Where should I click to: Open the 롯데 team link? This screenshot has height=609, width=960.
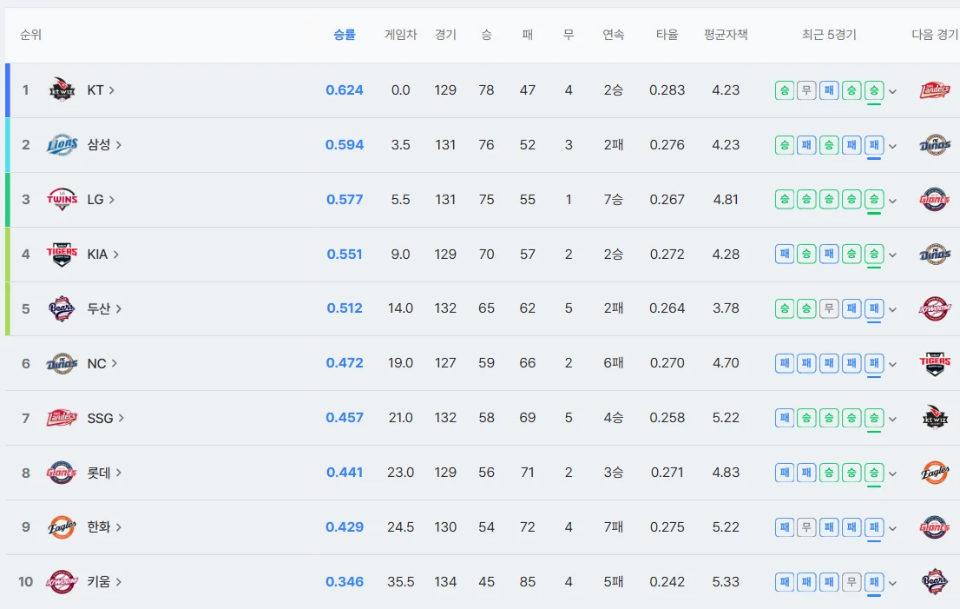click(104, 473)
